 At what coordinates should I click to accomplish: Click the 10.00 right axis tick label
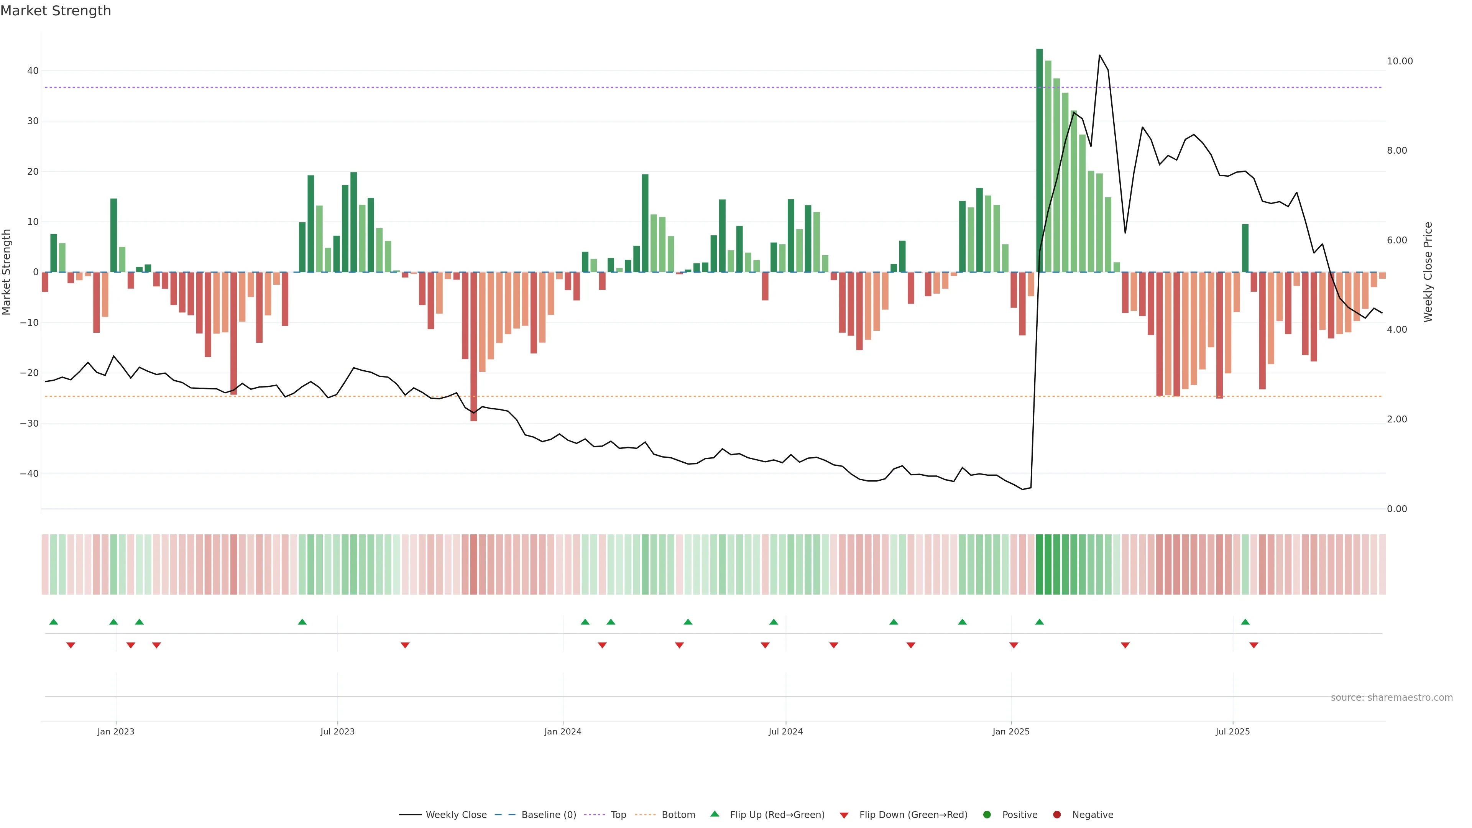point(1400,61)
